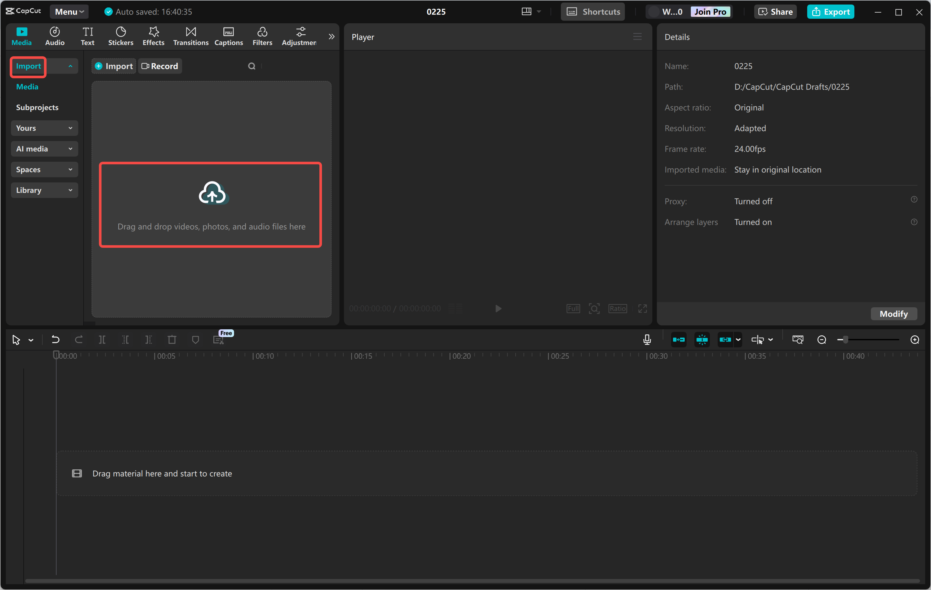Viewport: 931px width, 590px height.
Task: Click the Export button
Action: (830, 11)
